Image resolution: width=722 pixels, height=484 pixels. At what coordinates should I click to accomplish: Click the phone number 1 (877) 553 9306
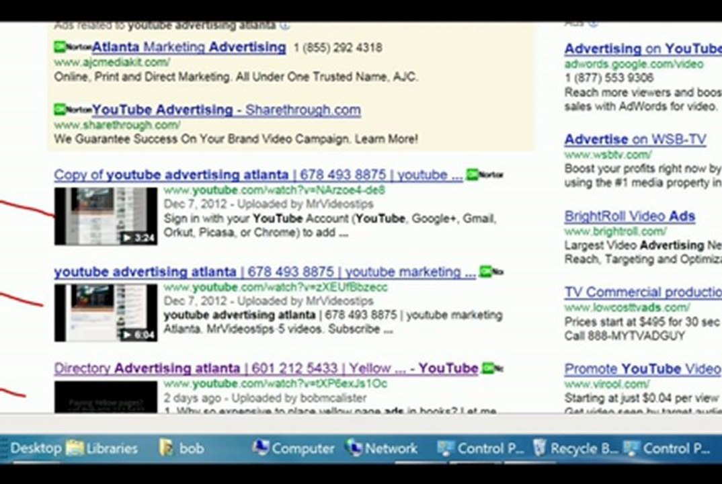[609, 77]
